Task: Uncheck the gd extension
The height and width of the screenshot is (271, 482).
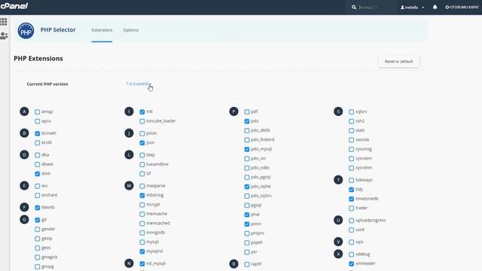Action: pyautogui.click(x=37, y=220)
